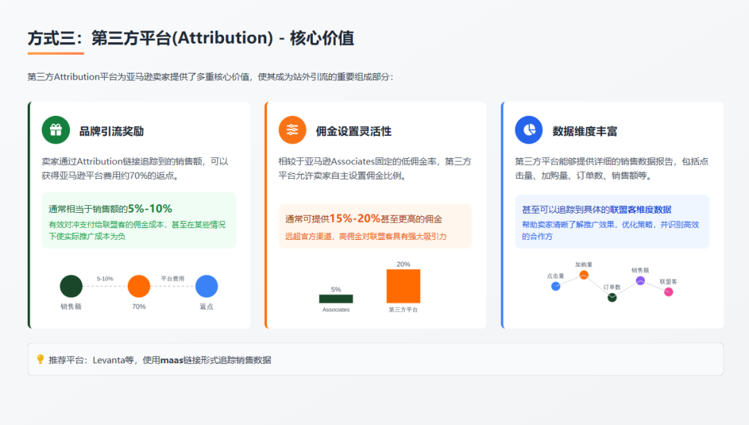This screenshot has height=425, width=749.
Task: Click the 加购量 chart label
Action: 584,265
